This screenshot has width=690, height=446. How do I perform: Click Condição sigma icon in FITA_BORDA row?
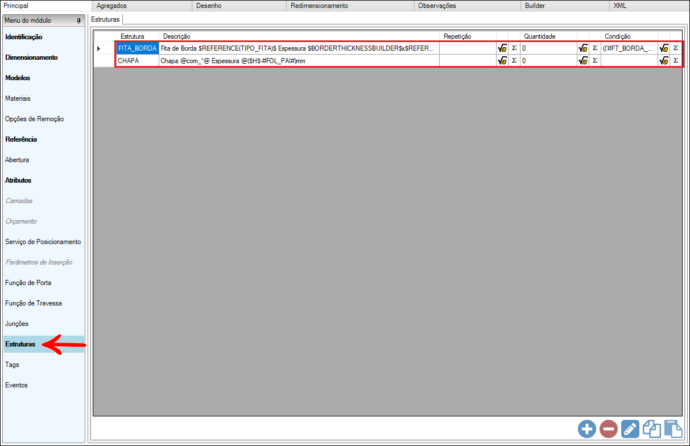tap(676, 48)
